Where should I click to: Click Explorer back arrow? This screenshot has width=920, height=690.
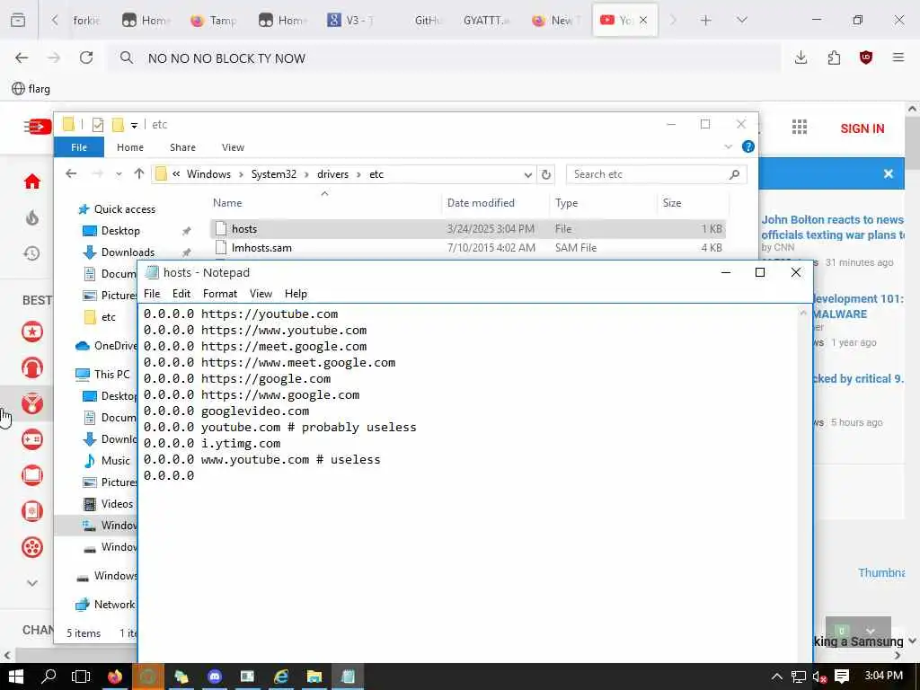point(71,173)
